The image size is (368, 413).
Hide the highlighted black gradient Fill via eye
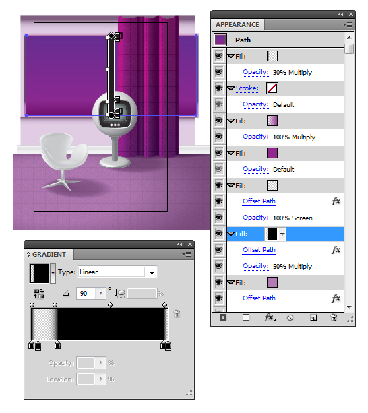pos(218,234)
